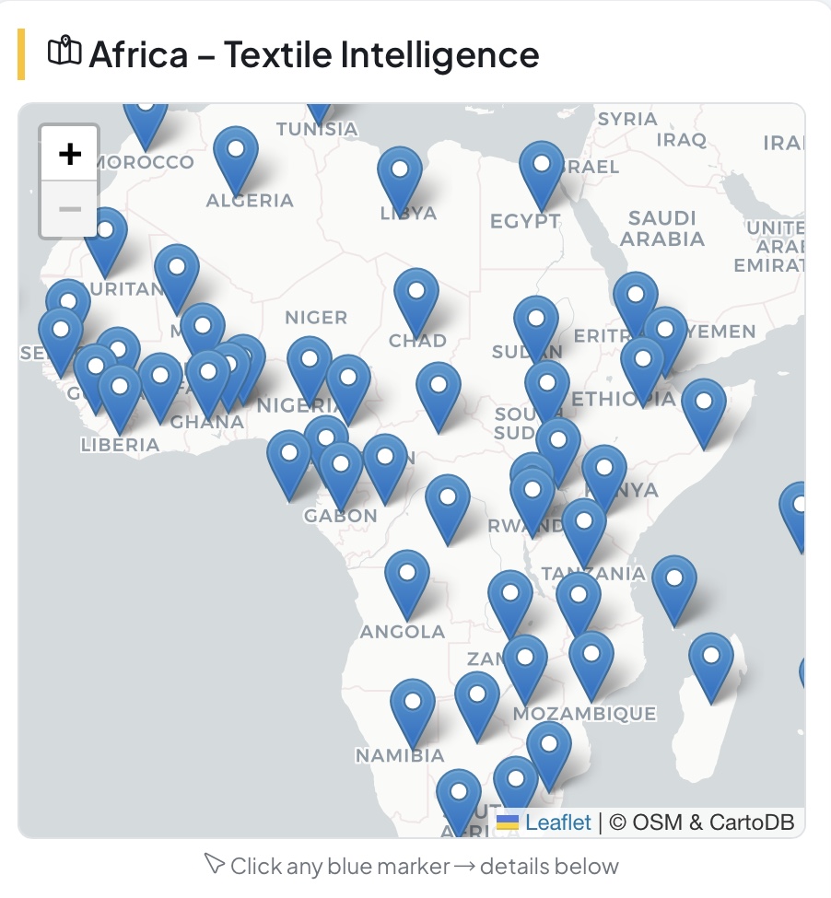Screen dimensions: 831x898
Task: Open the marker above Mozambique label
Action: pos(591,661)
